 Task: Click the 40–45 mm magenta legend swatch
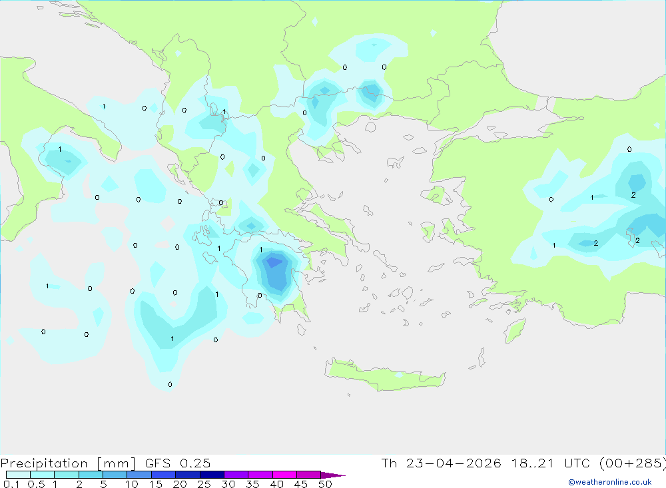pos(284,475)
